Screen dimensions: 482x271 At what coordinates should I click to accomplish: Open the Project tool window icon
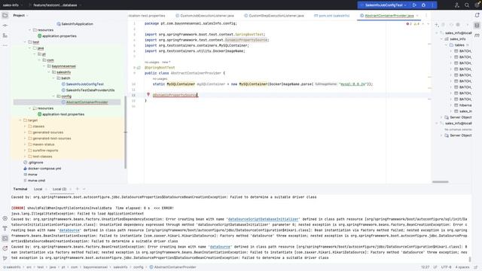5,15
